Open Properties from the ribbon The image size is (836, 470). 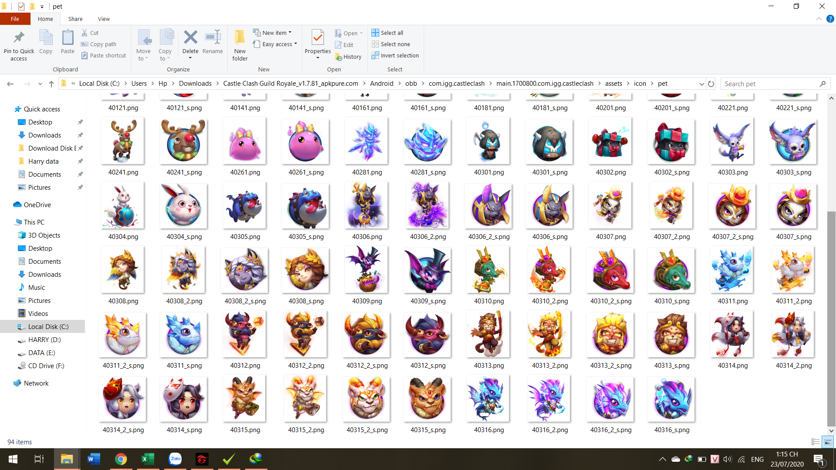317,38
